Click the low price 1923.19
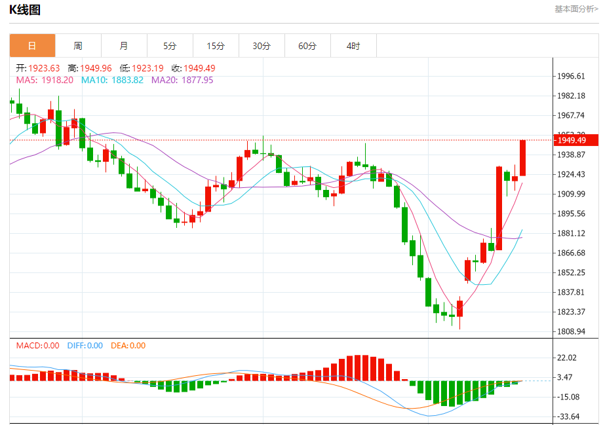 pos(147,68)
